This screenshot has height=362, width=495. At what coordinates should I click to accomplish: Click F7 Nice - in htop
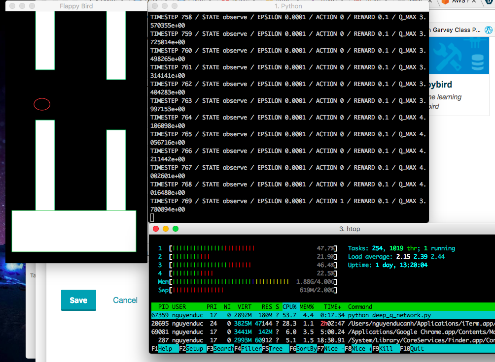tap(331, 349)
